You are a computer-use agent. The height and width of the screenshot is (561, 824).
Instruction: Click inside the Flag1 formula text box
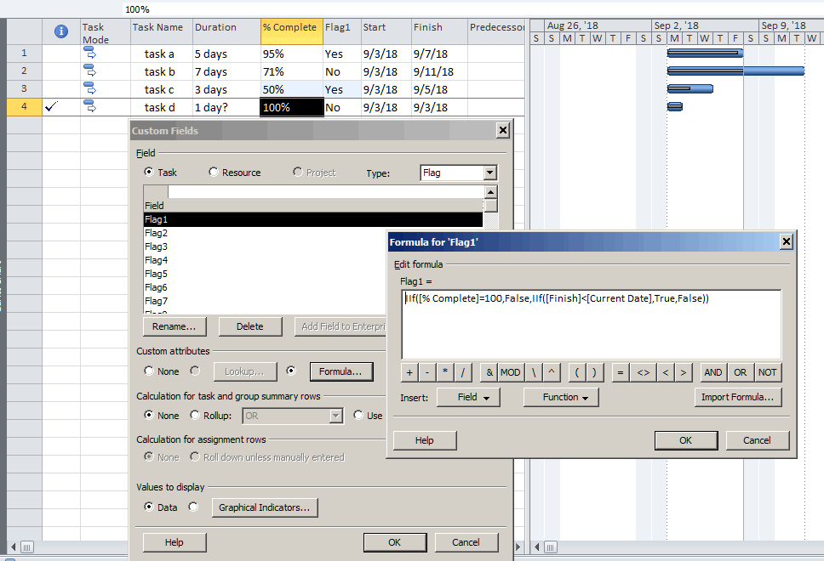click(592, 325)
